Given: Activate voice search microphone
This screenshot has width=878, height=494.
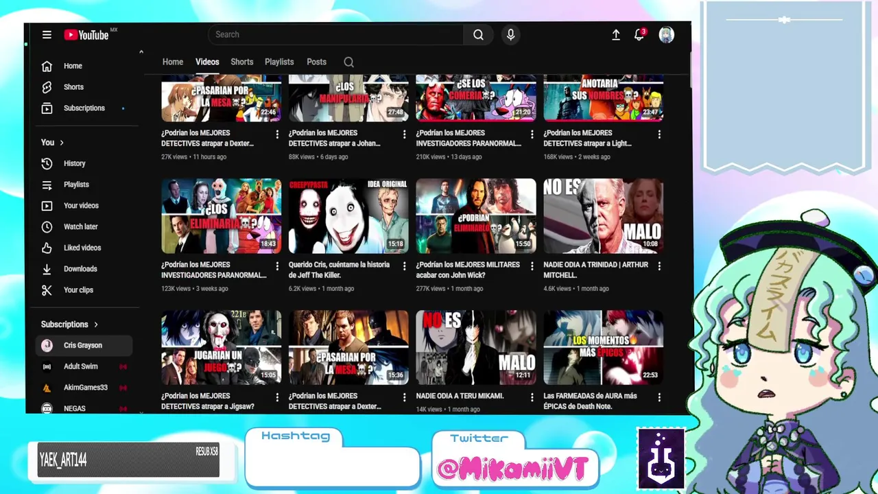Looking at the screenshot, I should click(510, 35).
